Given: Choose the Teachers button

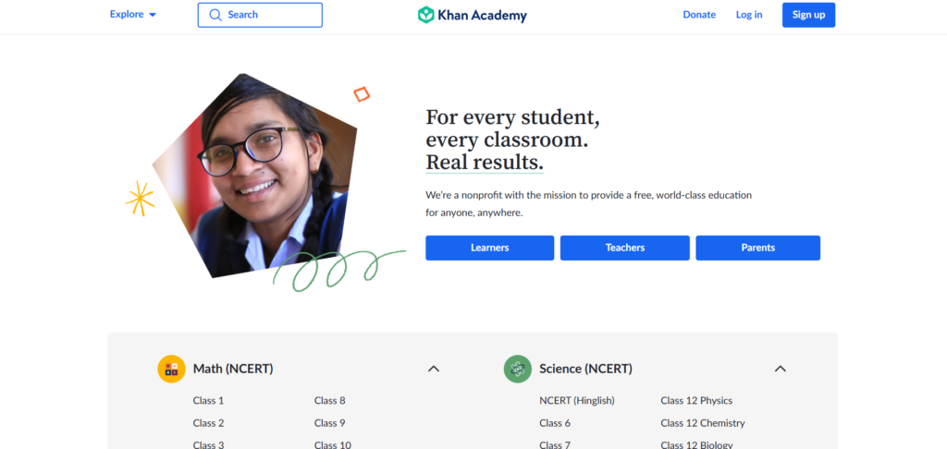Looking at the screenshot, I should tap(625, 248).
